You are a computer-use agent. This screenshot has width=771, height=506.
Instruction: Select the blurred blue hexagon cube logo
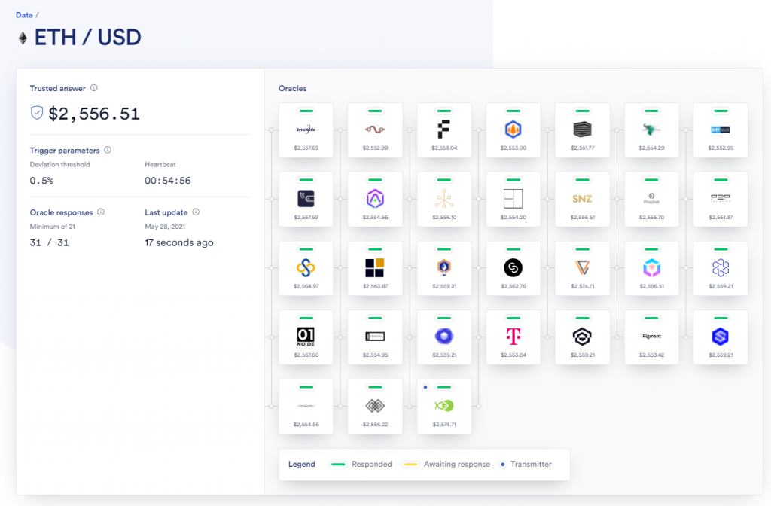(x=444, y=337)
